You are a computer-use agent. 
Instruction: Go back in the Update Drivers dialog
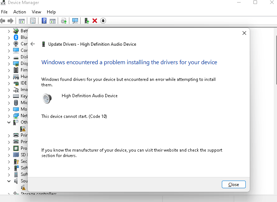click(x=33, y=44)
